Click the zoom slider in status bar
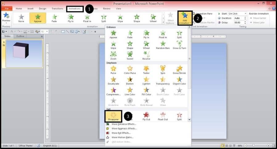The width and height of the screenshot is (277, 149). [x=254, y=146]
